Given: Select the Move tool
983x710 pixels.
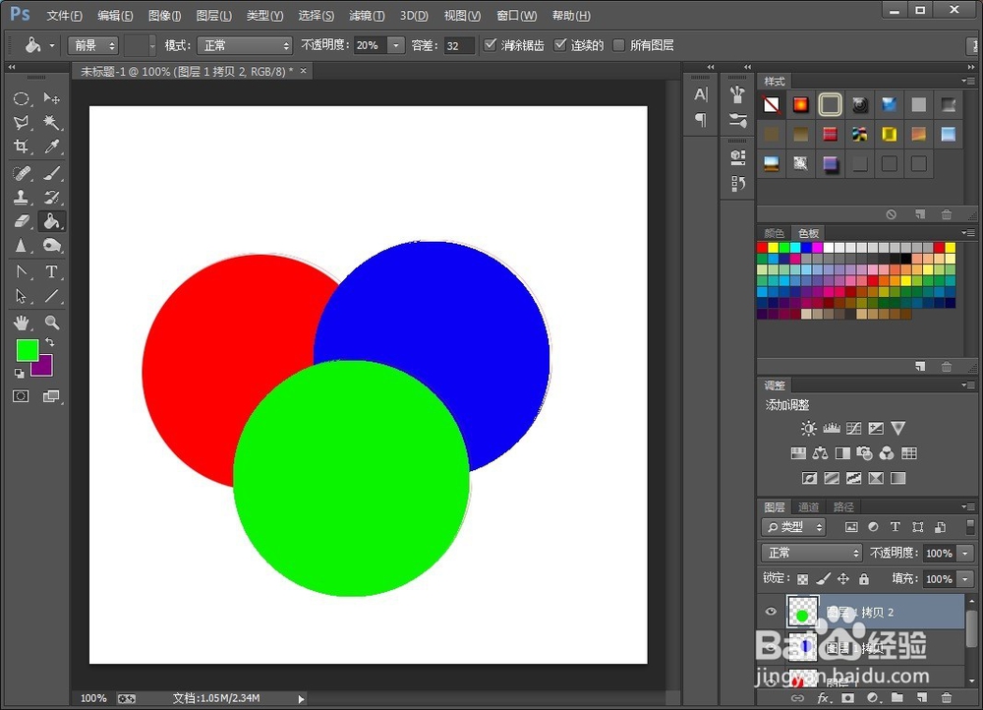Looking at the screenshot, I should point(51,98).
